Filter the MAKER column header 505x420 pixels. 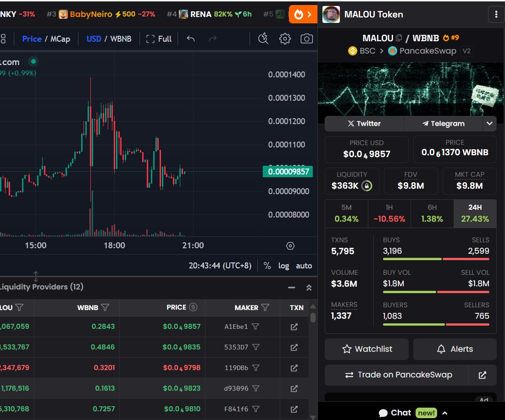(x=265, y=307)
